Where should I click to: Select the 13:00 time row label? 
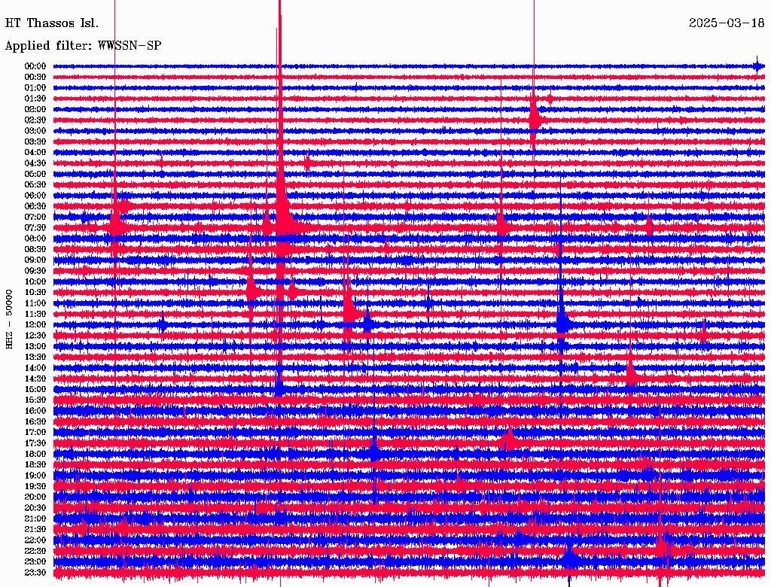coord(35,347)
